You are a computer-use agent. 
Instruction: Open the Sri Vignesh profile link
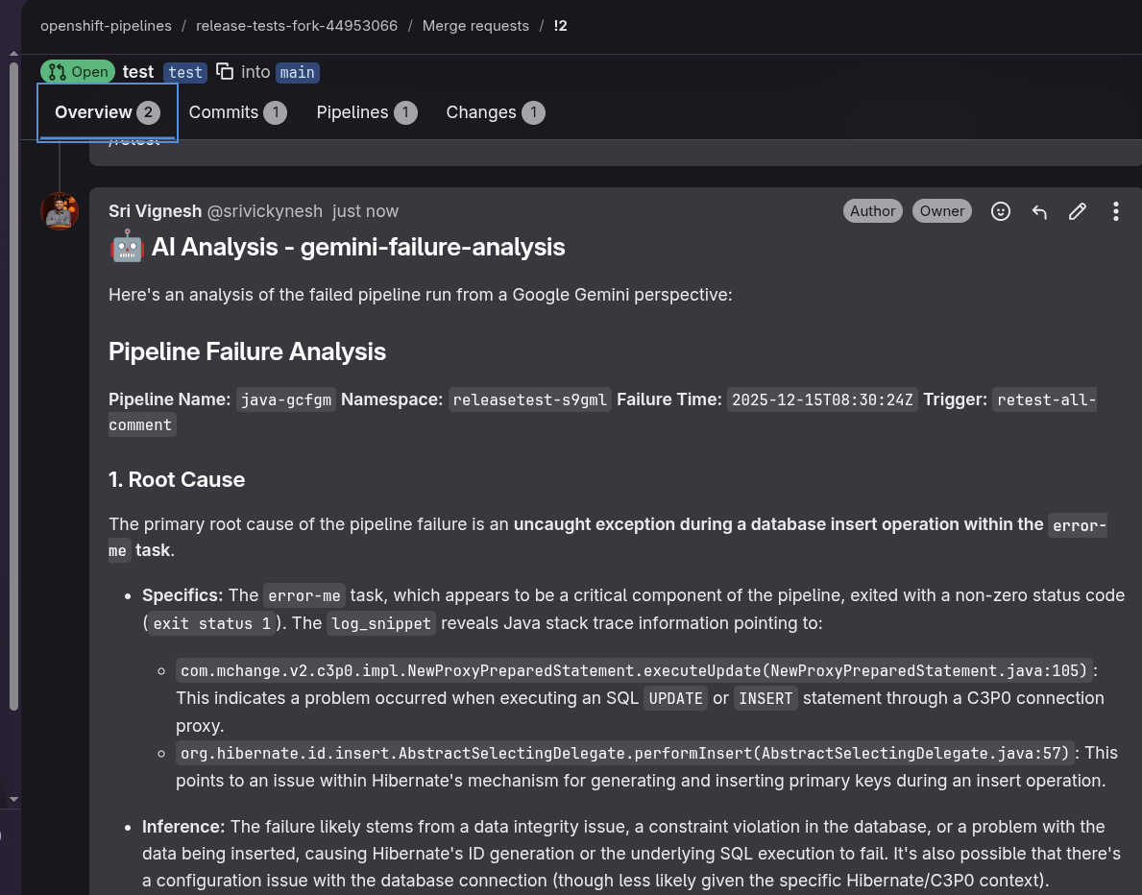click(155, 211)
